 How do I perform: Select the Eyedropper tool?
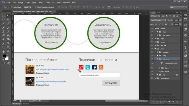pyautogui.click(x=8, y=24)
